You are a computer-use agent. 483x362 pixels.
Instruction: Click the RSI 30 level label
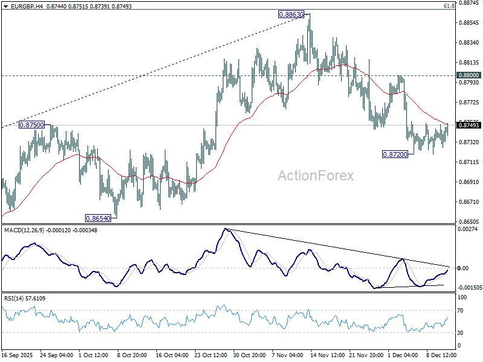coord(460,333)
